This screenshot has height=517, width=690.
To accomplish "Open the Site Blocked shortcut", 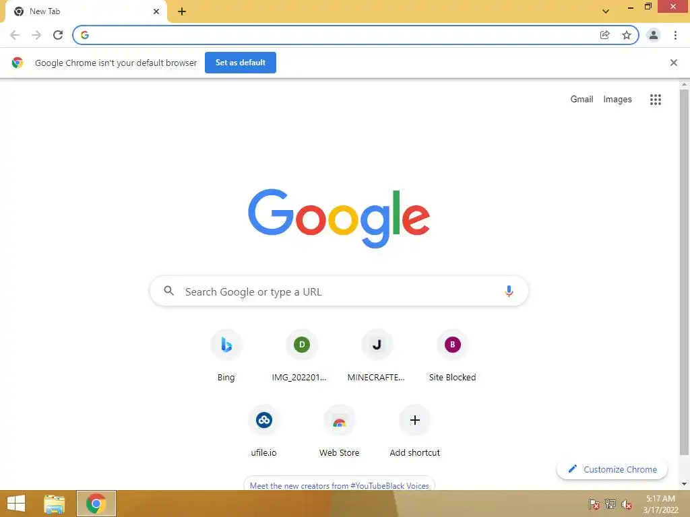I will pos(452,356).
